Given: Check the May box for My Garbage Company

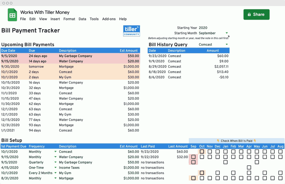Looking at the screenshot, I should click(257, 162).
